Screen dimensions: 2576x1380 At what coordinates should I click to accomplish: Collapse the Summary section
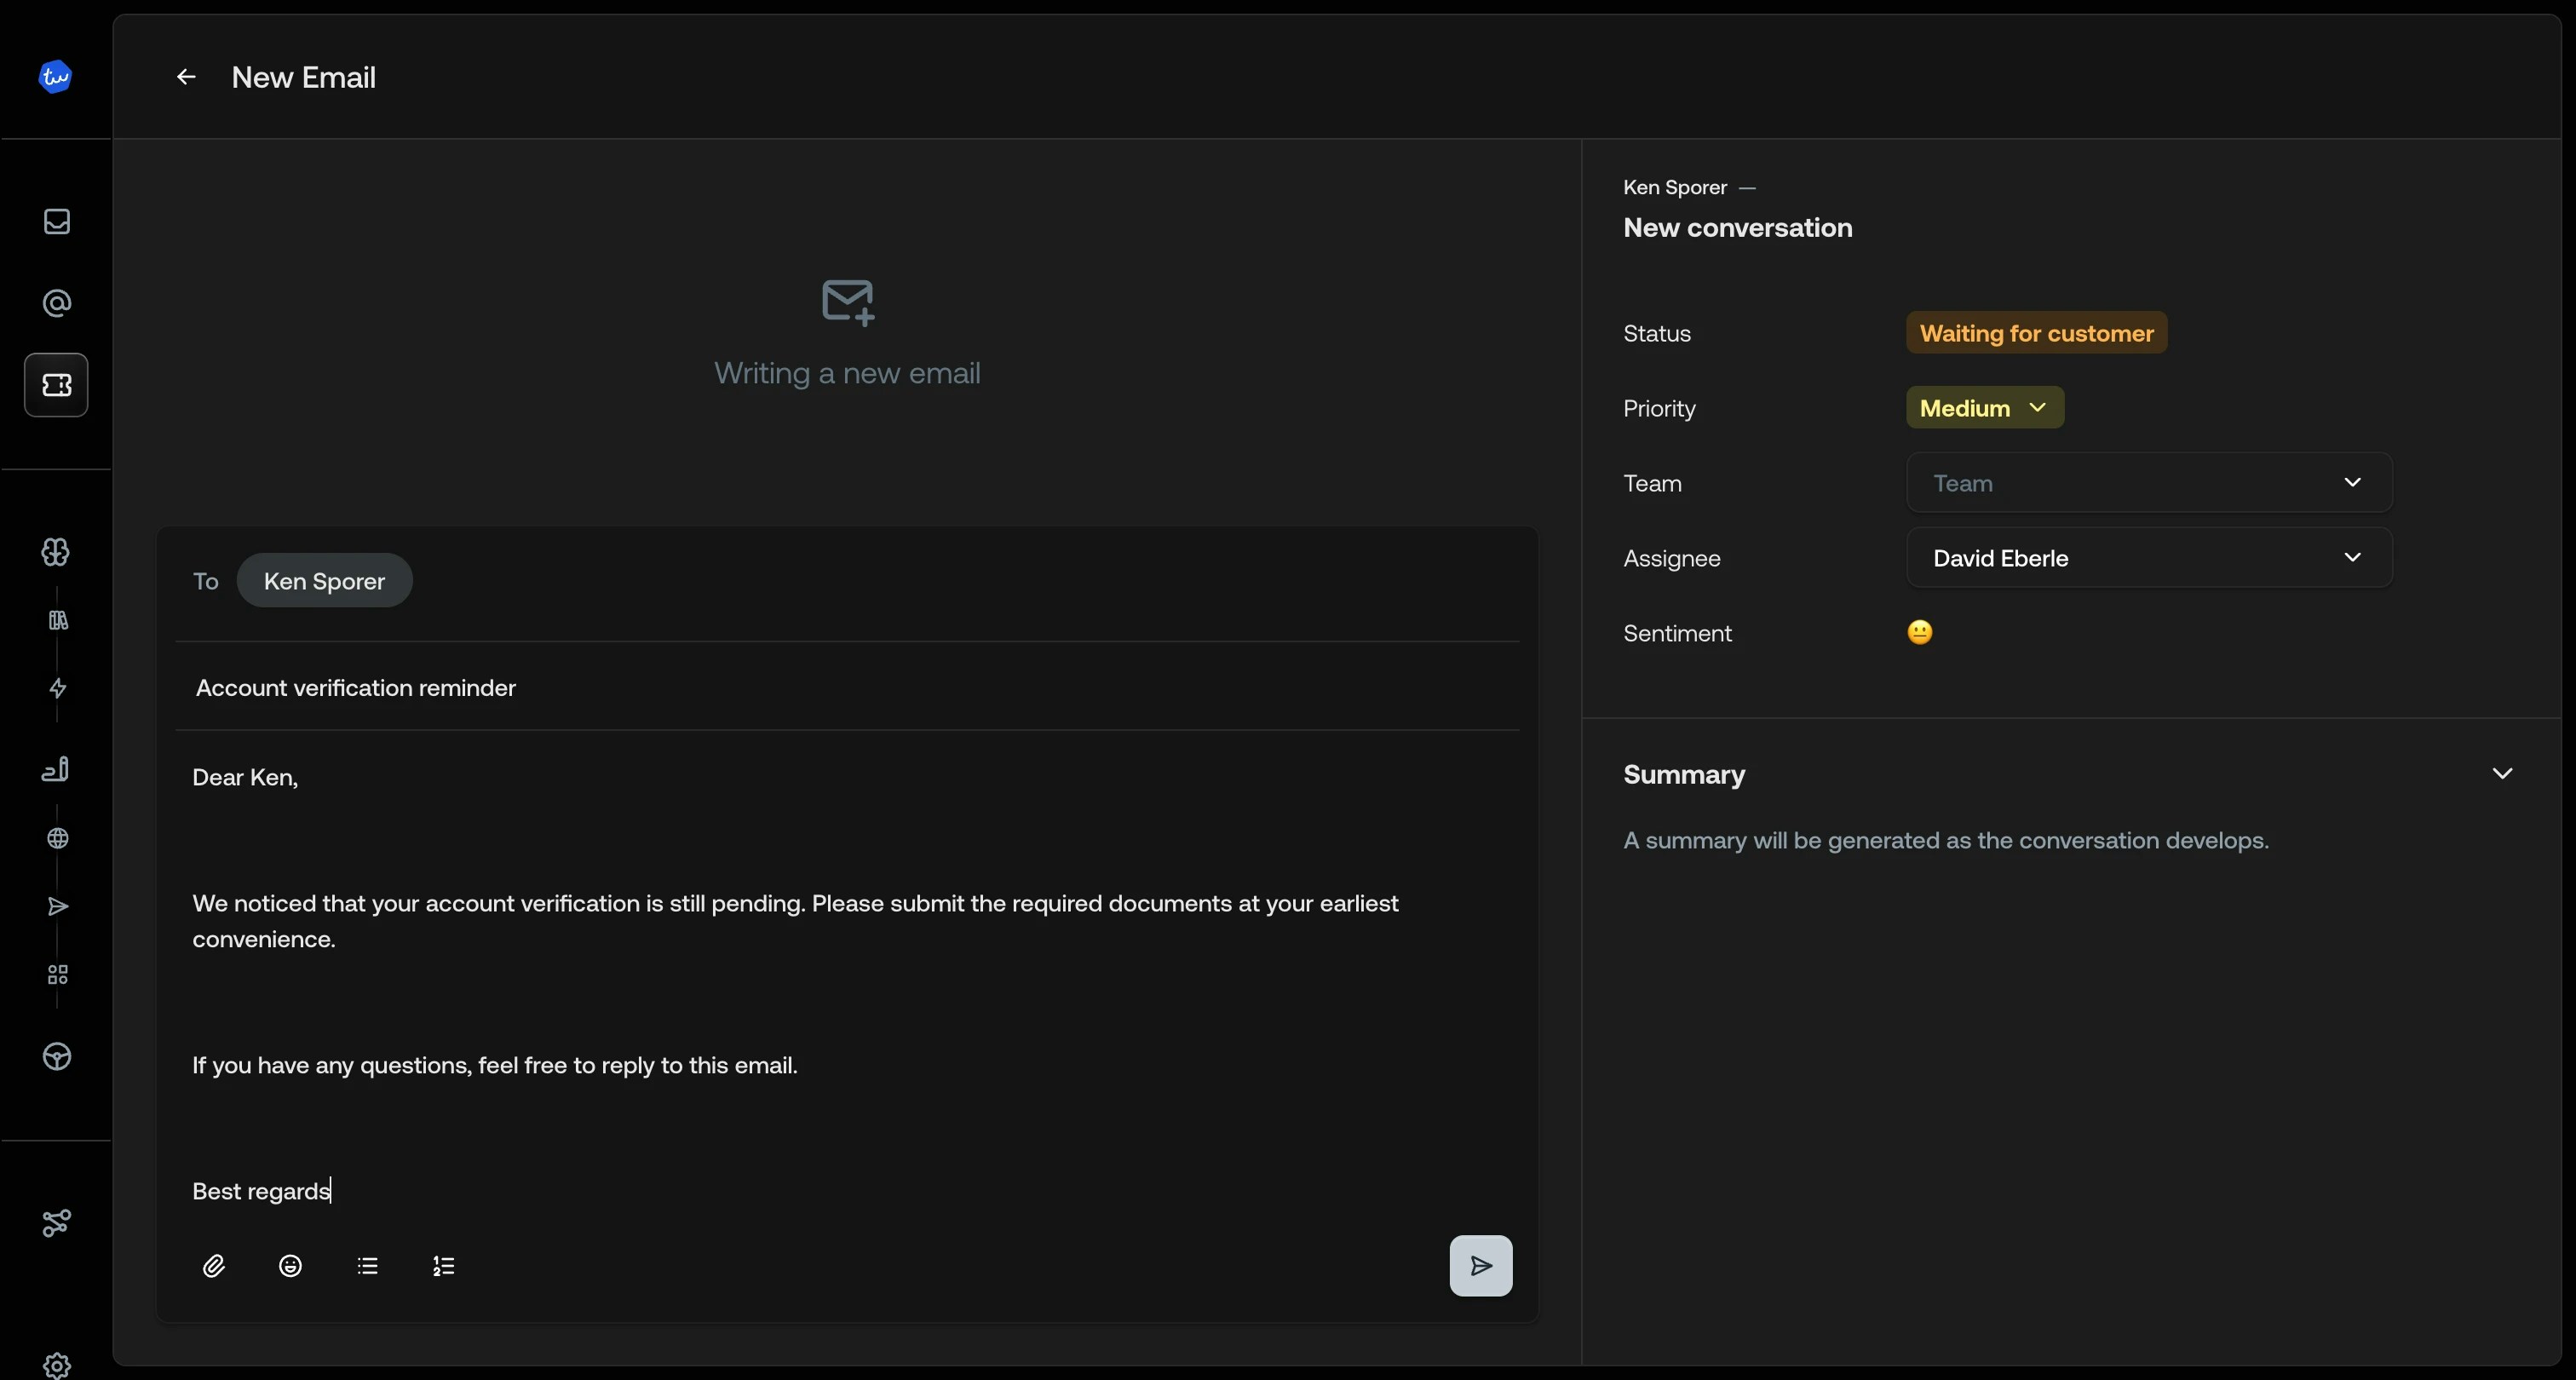[2503, 773]
